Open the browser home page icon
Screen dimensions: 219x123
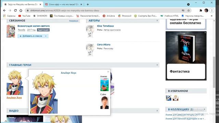coord(21,11)
